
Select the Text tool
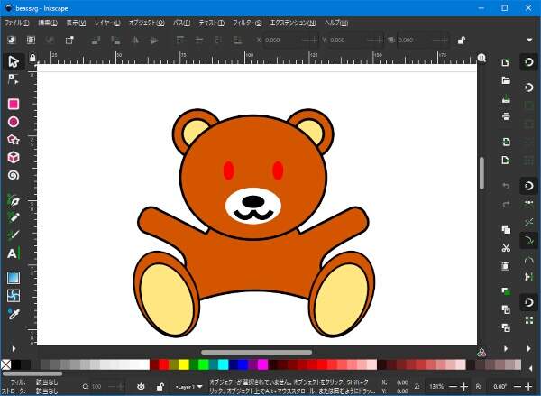14,253
